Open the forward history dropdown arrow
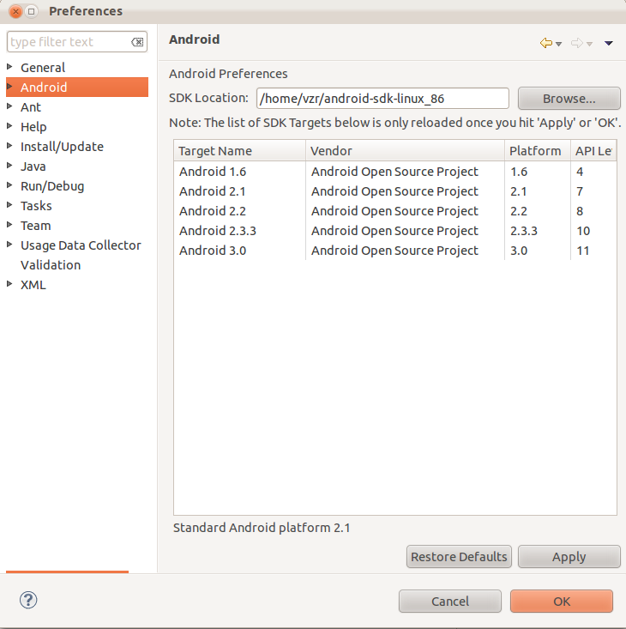626x629 pixels. coord(589,44)
